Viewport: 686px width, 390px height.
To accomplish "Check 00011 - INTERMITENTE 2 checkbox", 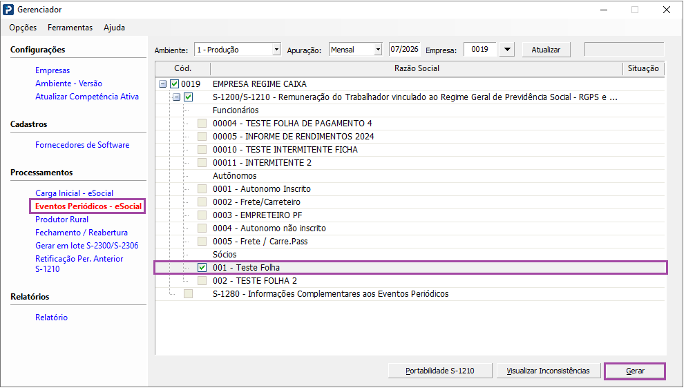I will [202, 163].
